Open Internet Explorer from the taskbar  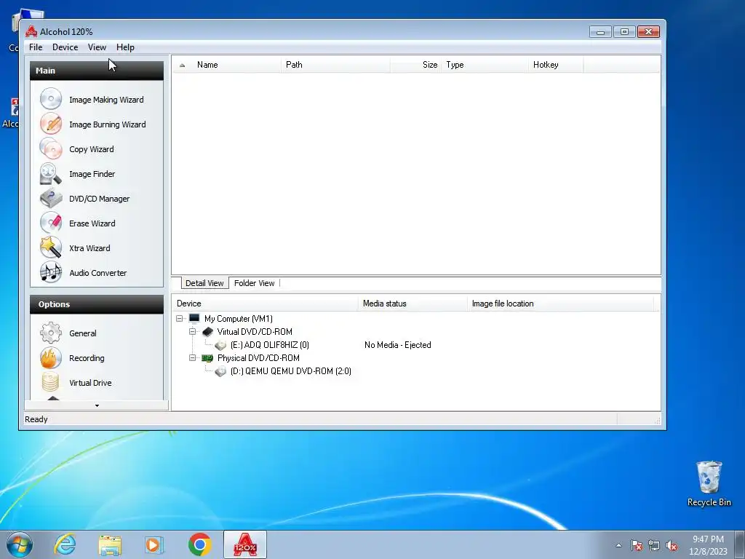tap(65, 544)
